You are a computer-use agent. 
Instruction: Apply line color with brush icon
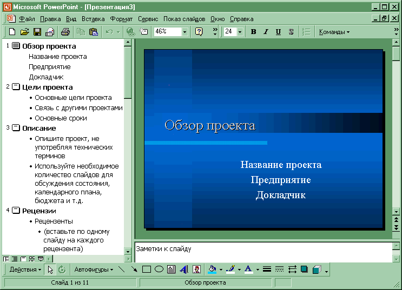coord(230,269)
